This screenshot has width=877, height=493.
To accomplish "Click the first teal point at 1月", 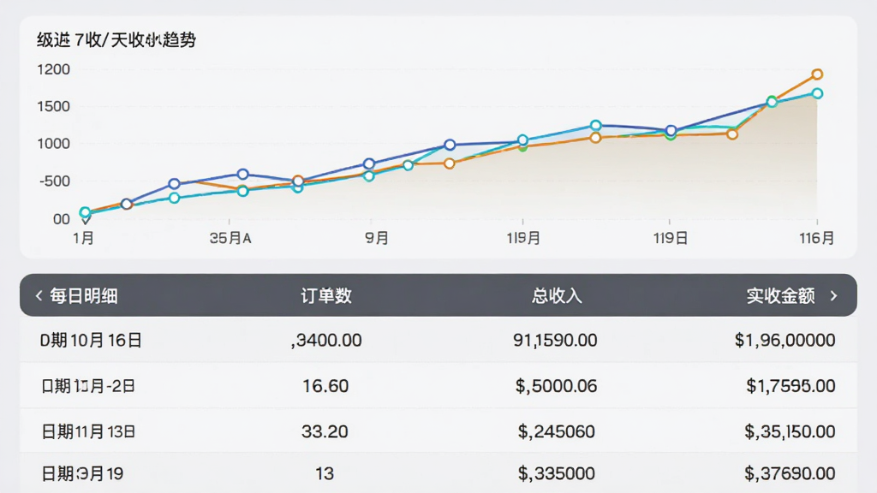I will click(85, 212).
